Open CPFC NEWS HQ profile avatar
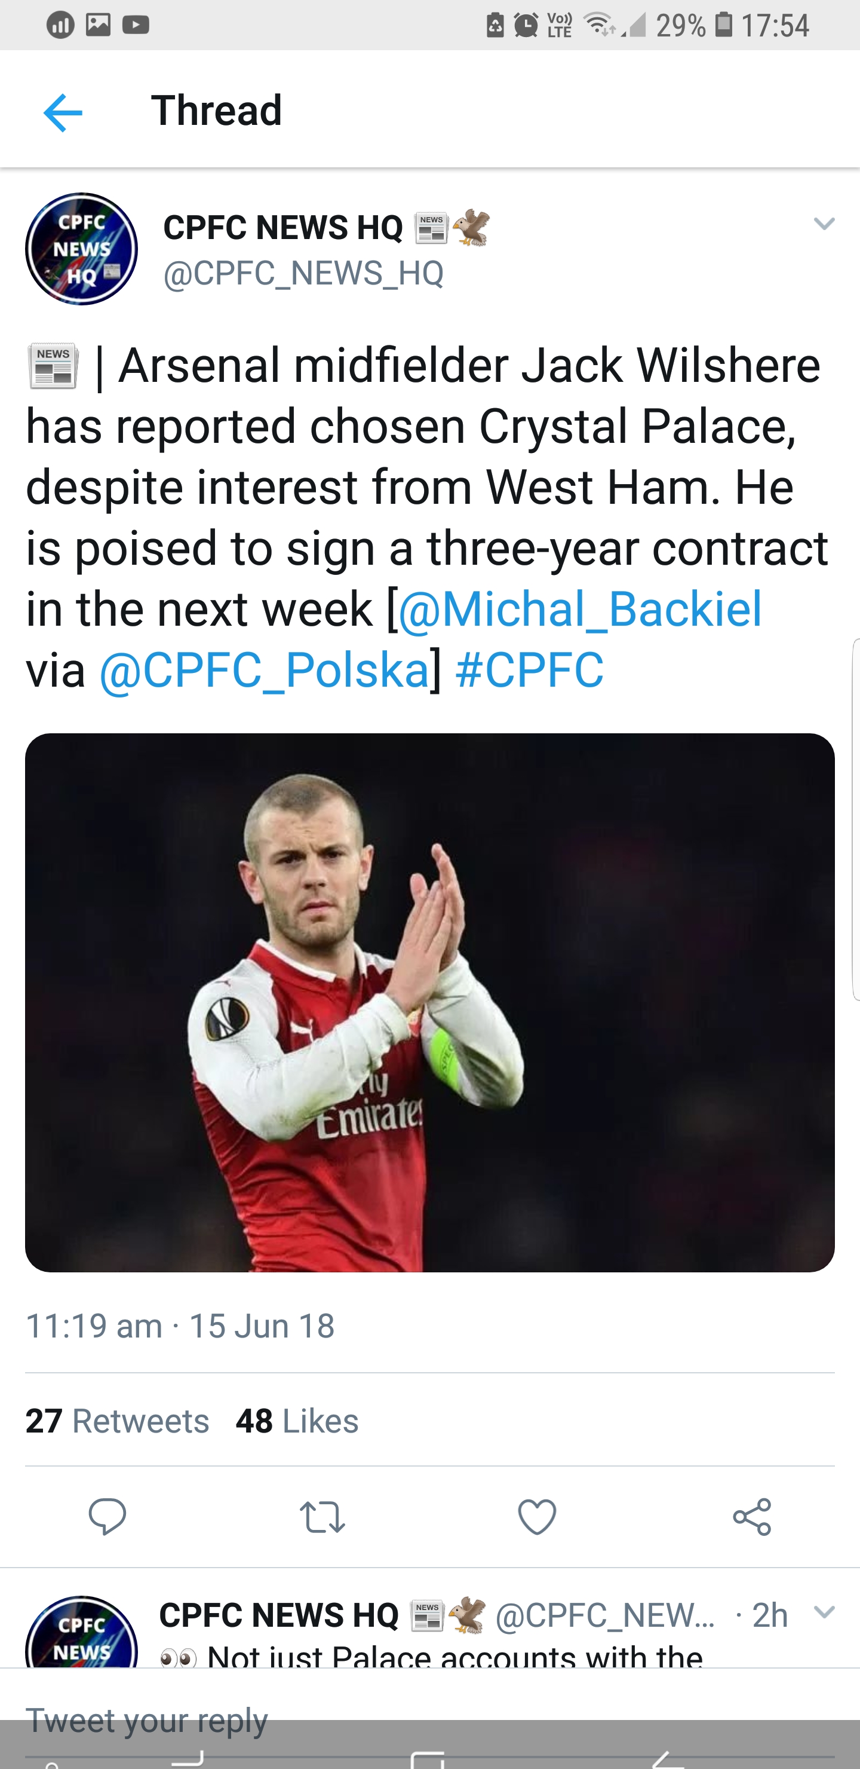 (82, 249)
